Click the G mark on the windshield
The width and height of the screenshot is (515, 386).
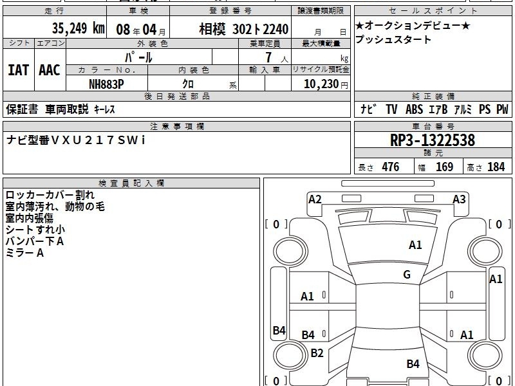click(x=407, y=275)
